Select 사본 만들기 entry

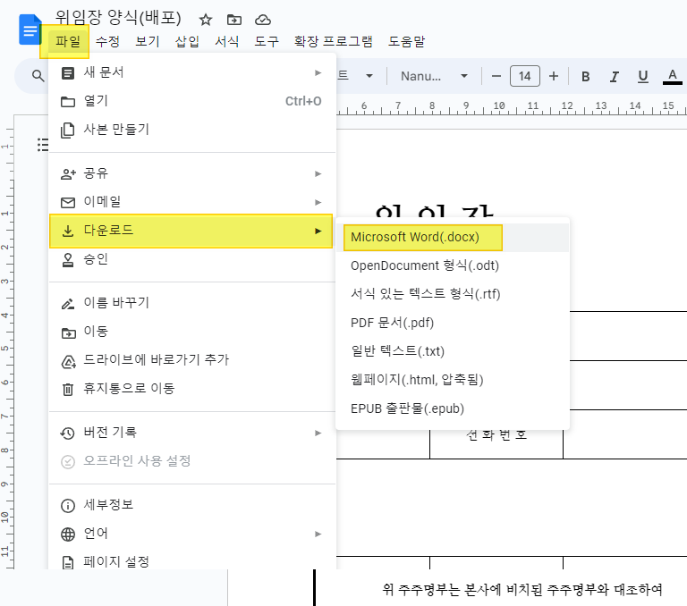192,130
